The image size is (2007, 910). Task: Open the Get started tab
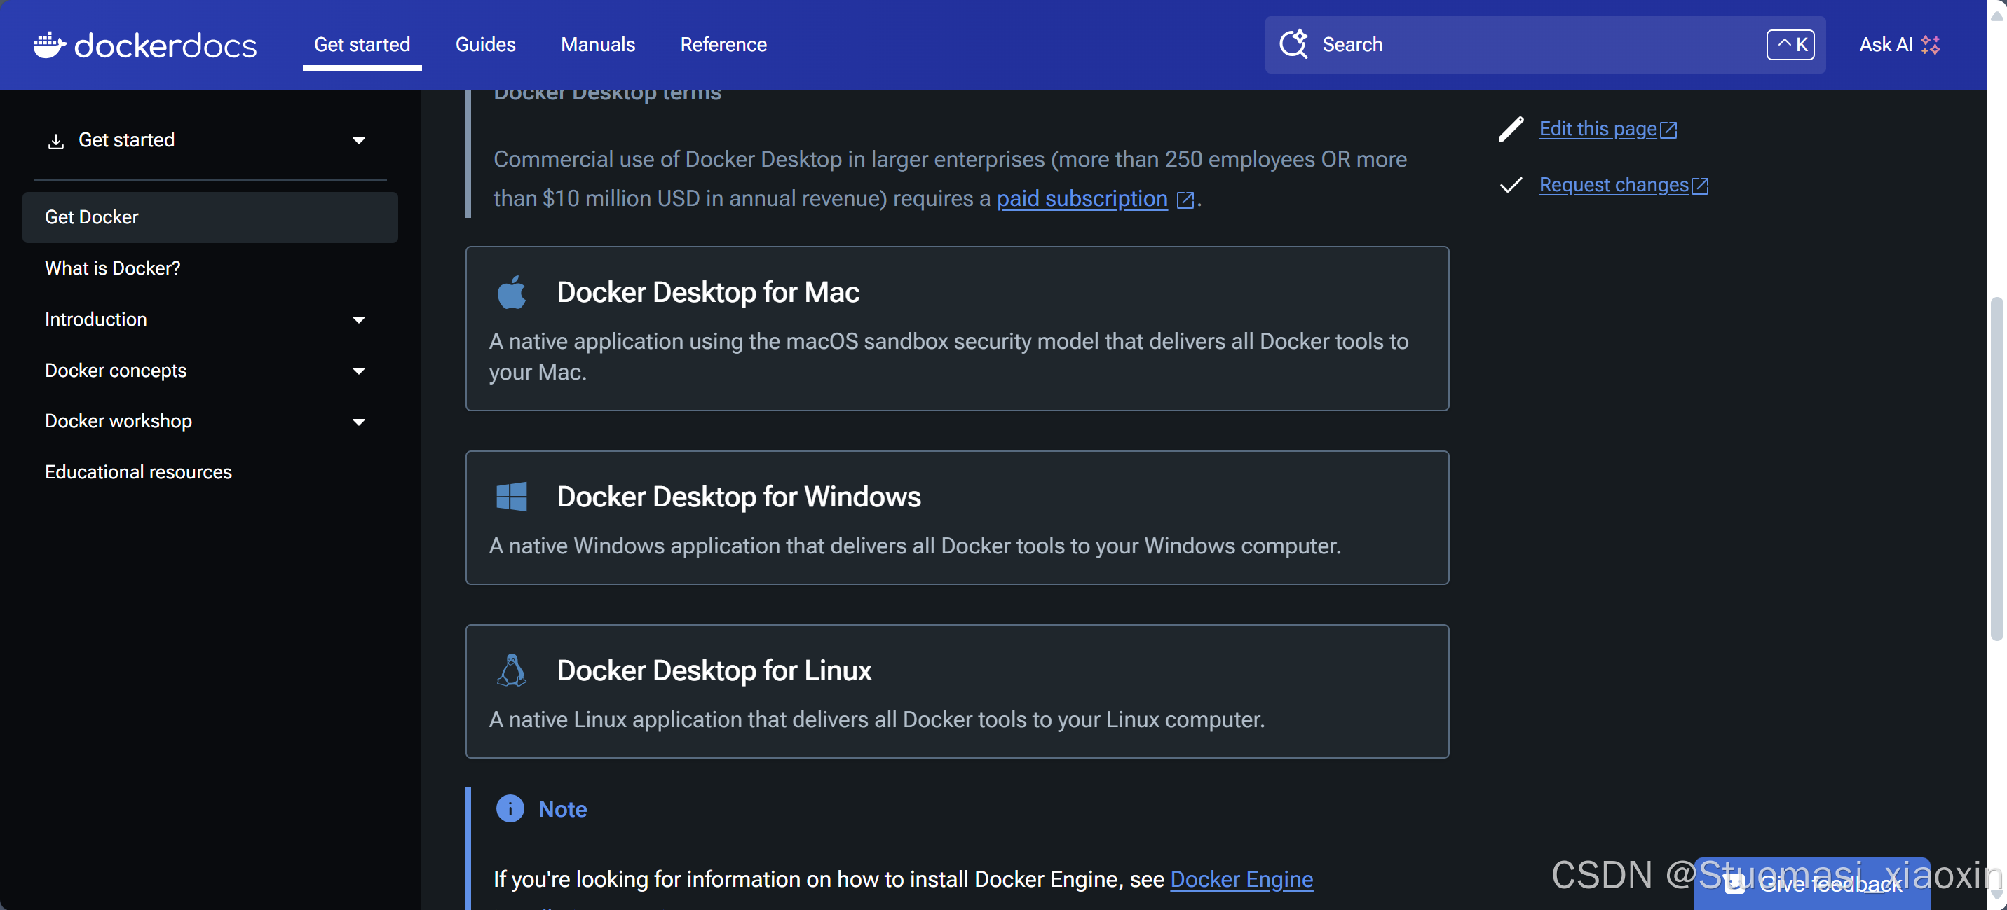[x=362, y=44]
